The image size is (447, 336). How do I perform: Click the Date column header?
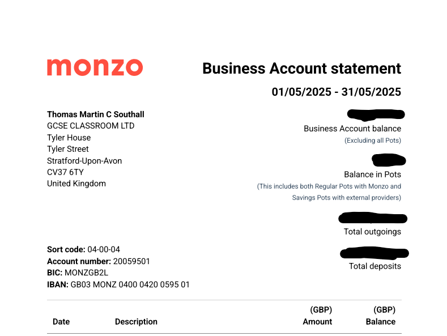[x=61, y=322]
